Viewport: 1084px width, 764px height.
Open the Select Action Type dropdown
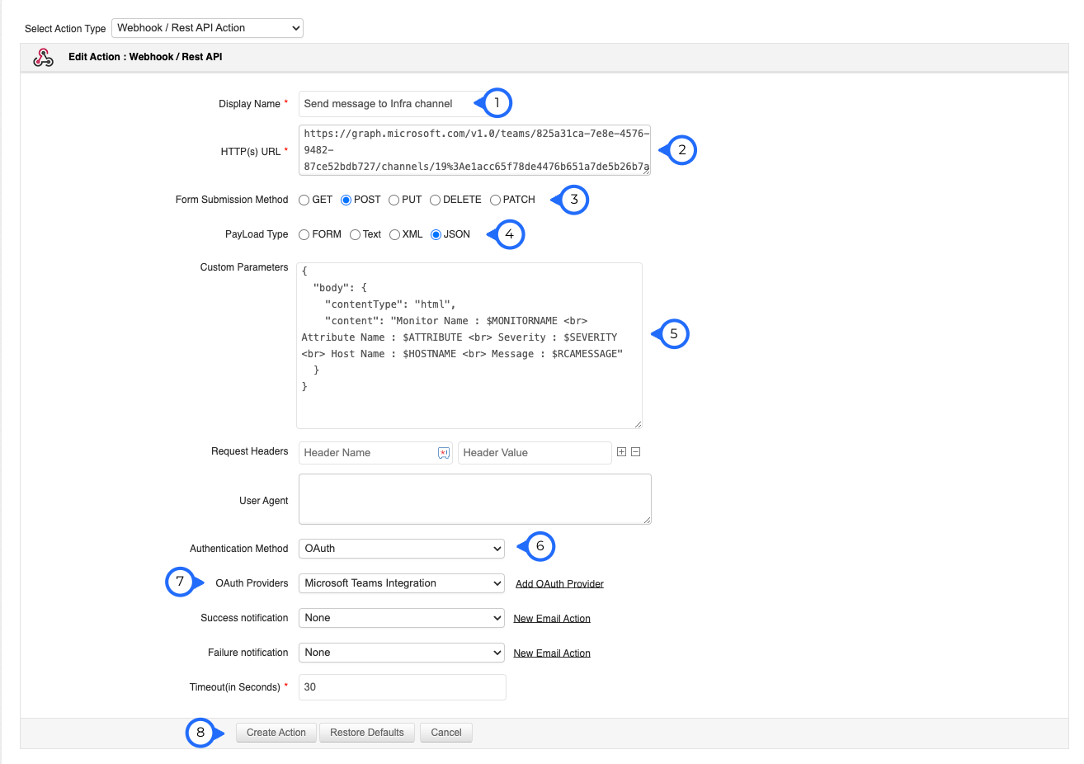click(x=207, y=28)
